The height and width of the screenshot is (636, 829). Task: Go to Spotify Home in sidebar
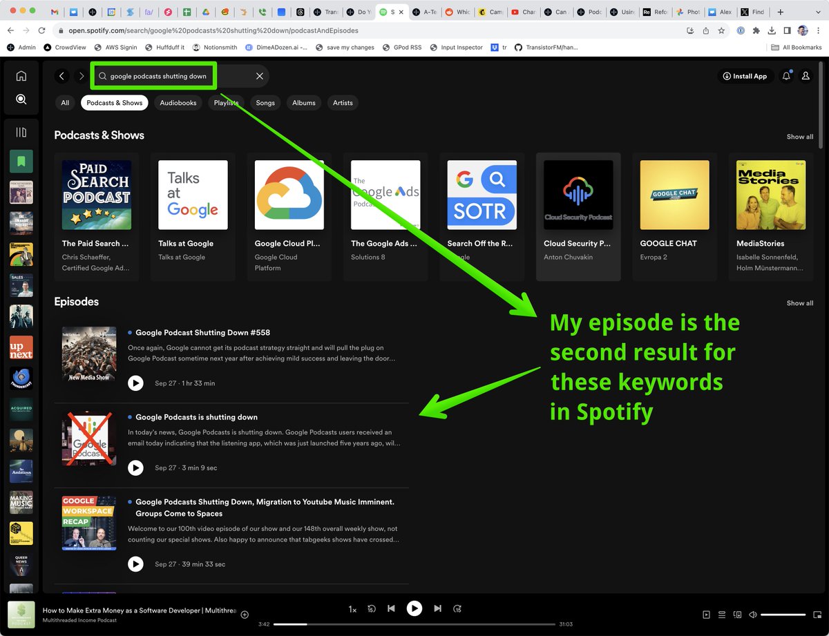(x=21, y=76)
